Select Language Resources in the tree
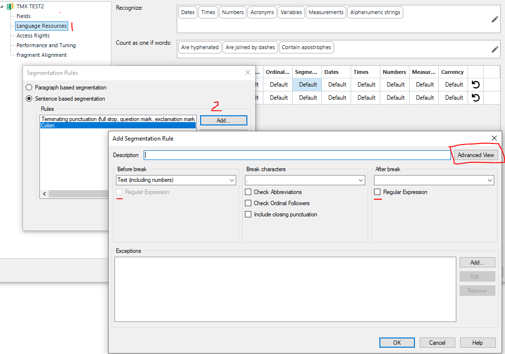Screen dimensions: 505x354 (x=41, y=26)
